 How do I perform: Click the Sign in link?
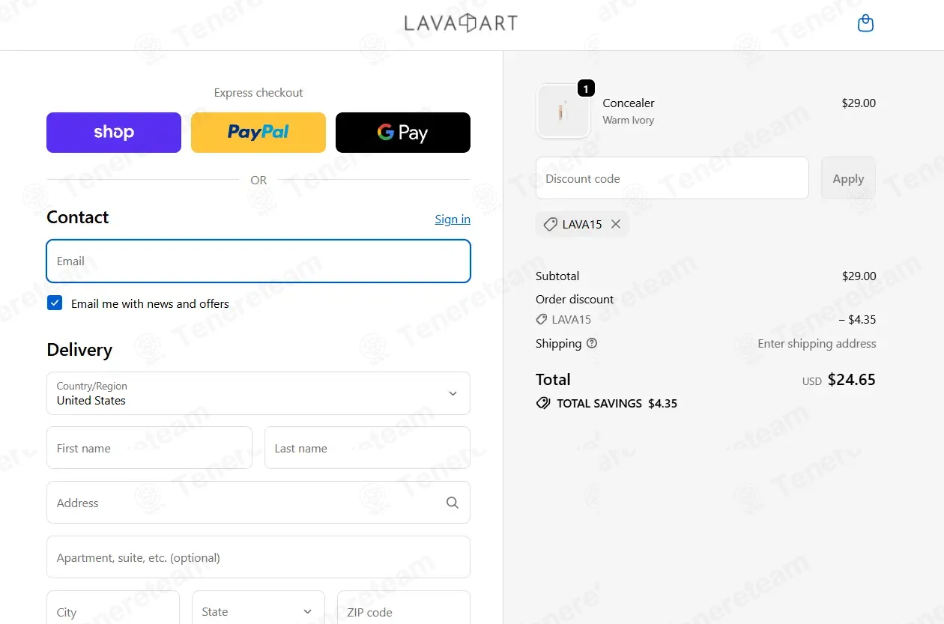(453, 219)
